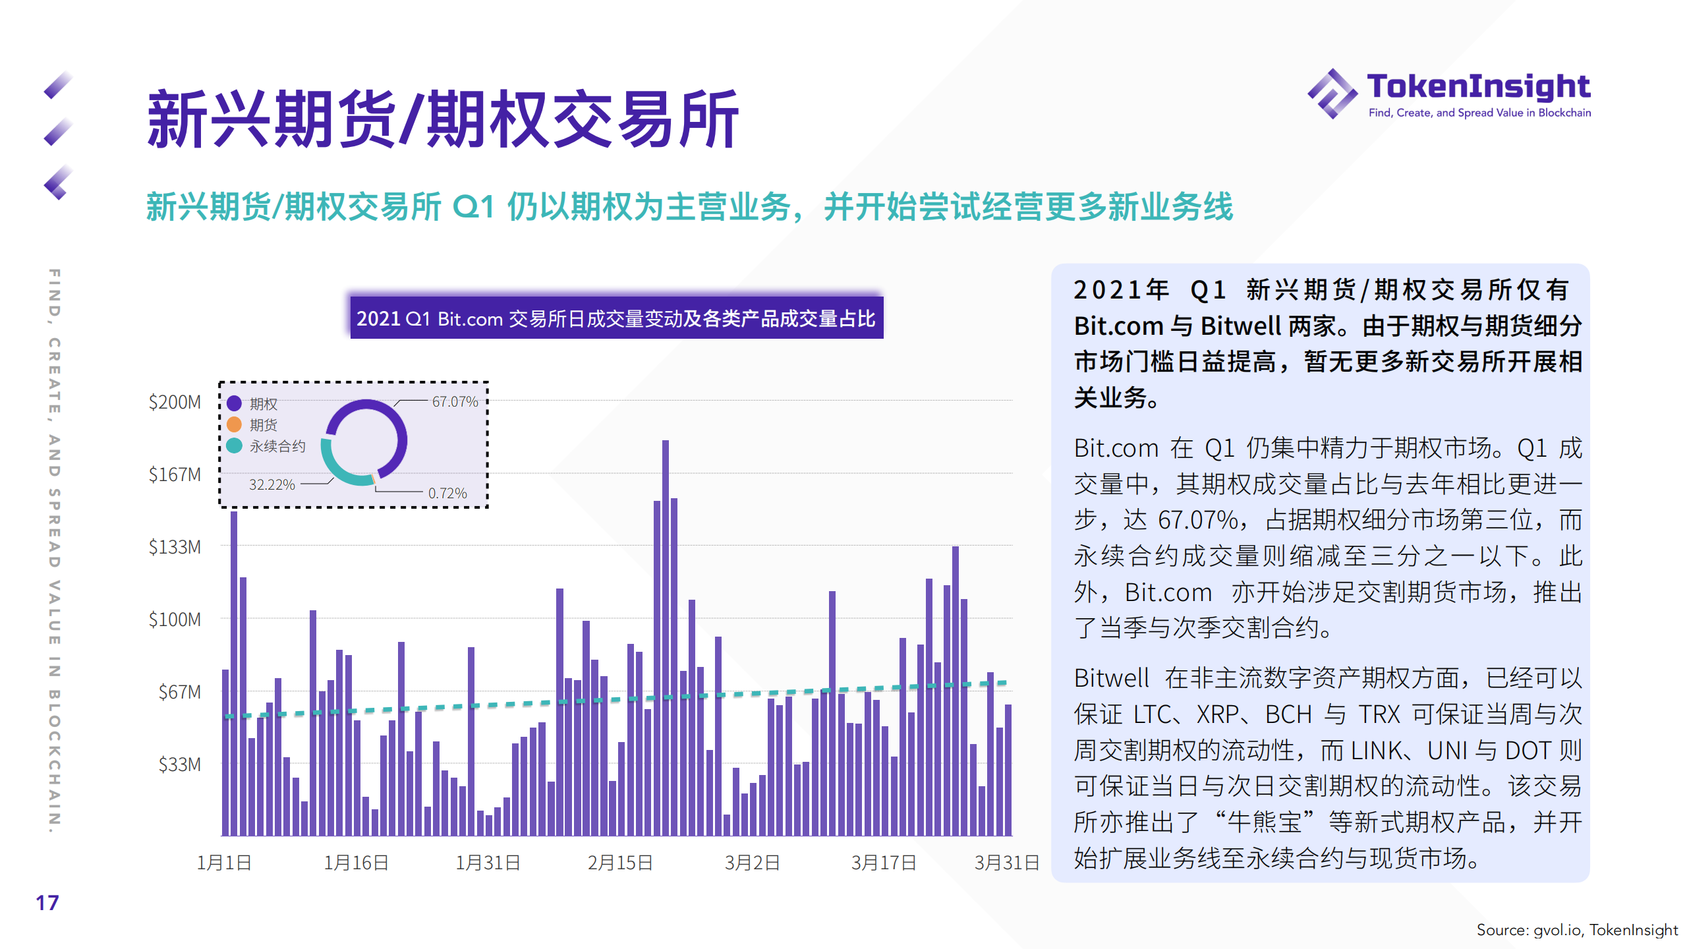Image resolution: width=1687 pixels, height=949 pixels.
Task: Click the chart title banner for Bit.com
Action: click(x=616, y=319)
